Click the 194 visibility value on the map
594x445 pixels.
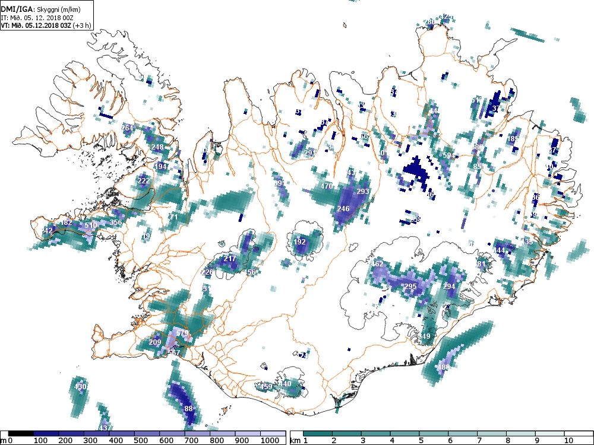160,167
